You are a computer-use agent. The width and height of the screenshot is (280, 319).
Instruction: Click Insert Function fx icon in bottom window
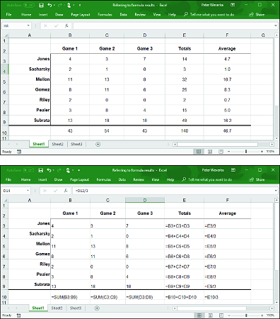click(66, 191)
